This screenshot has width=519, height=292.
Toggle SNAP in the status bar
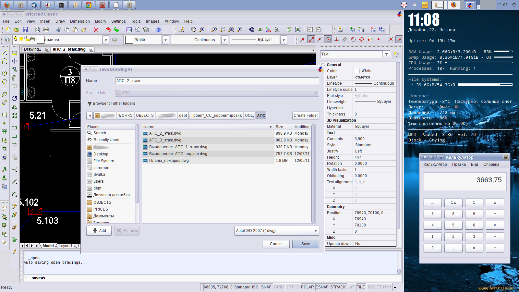click(x=266, y=287)
